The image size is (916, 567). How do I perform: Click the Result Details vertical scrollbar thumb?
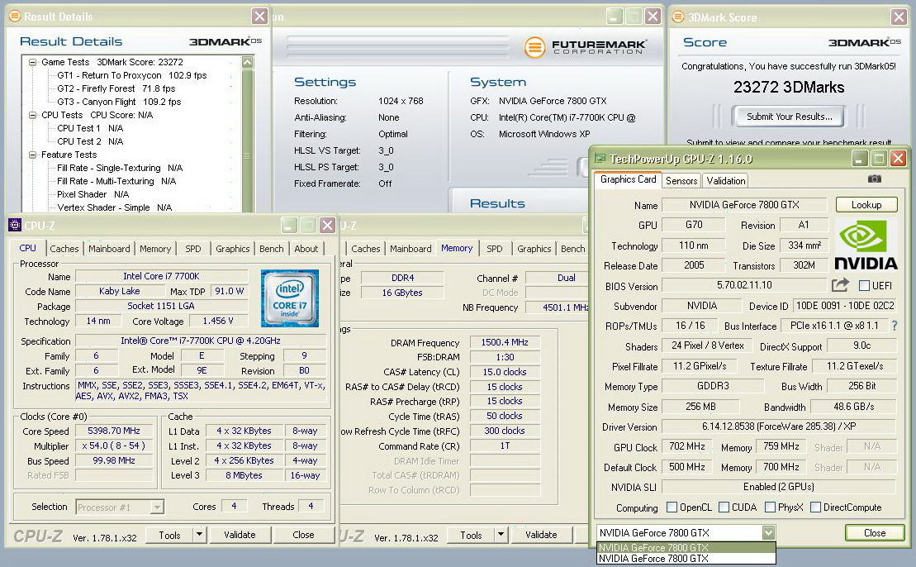(248, 141)
